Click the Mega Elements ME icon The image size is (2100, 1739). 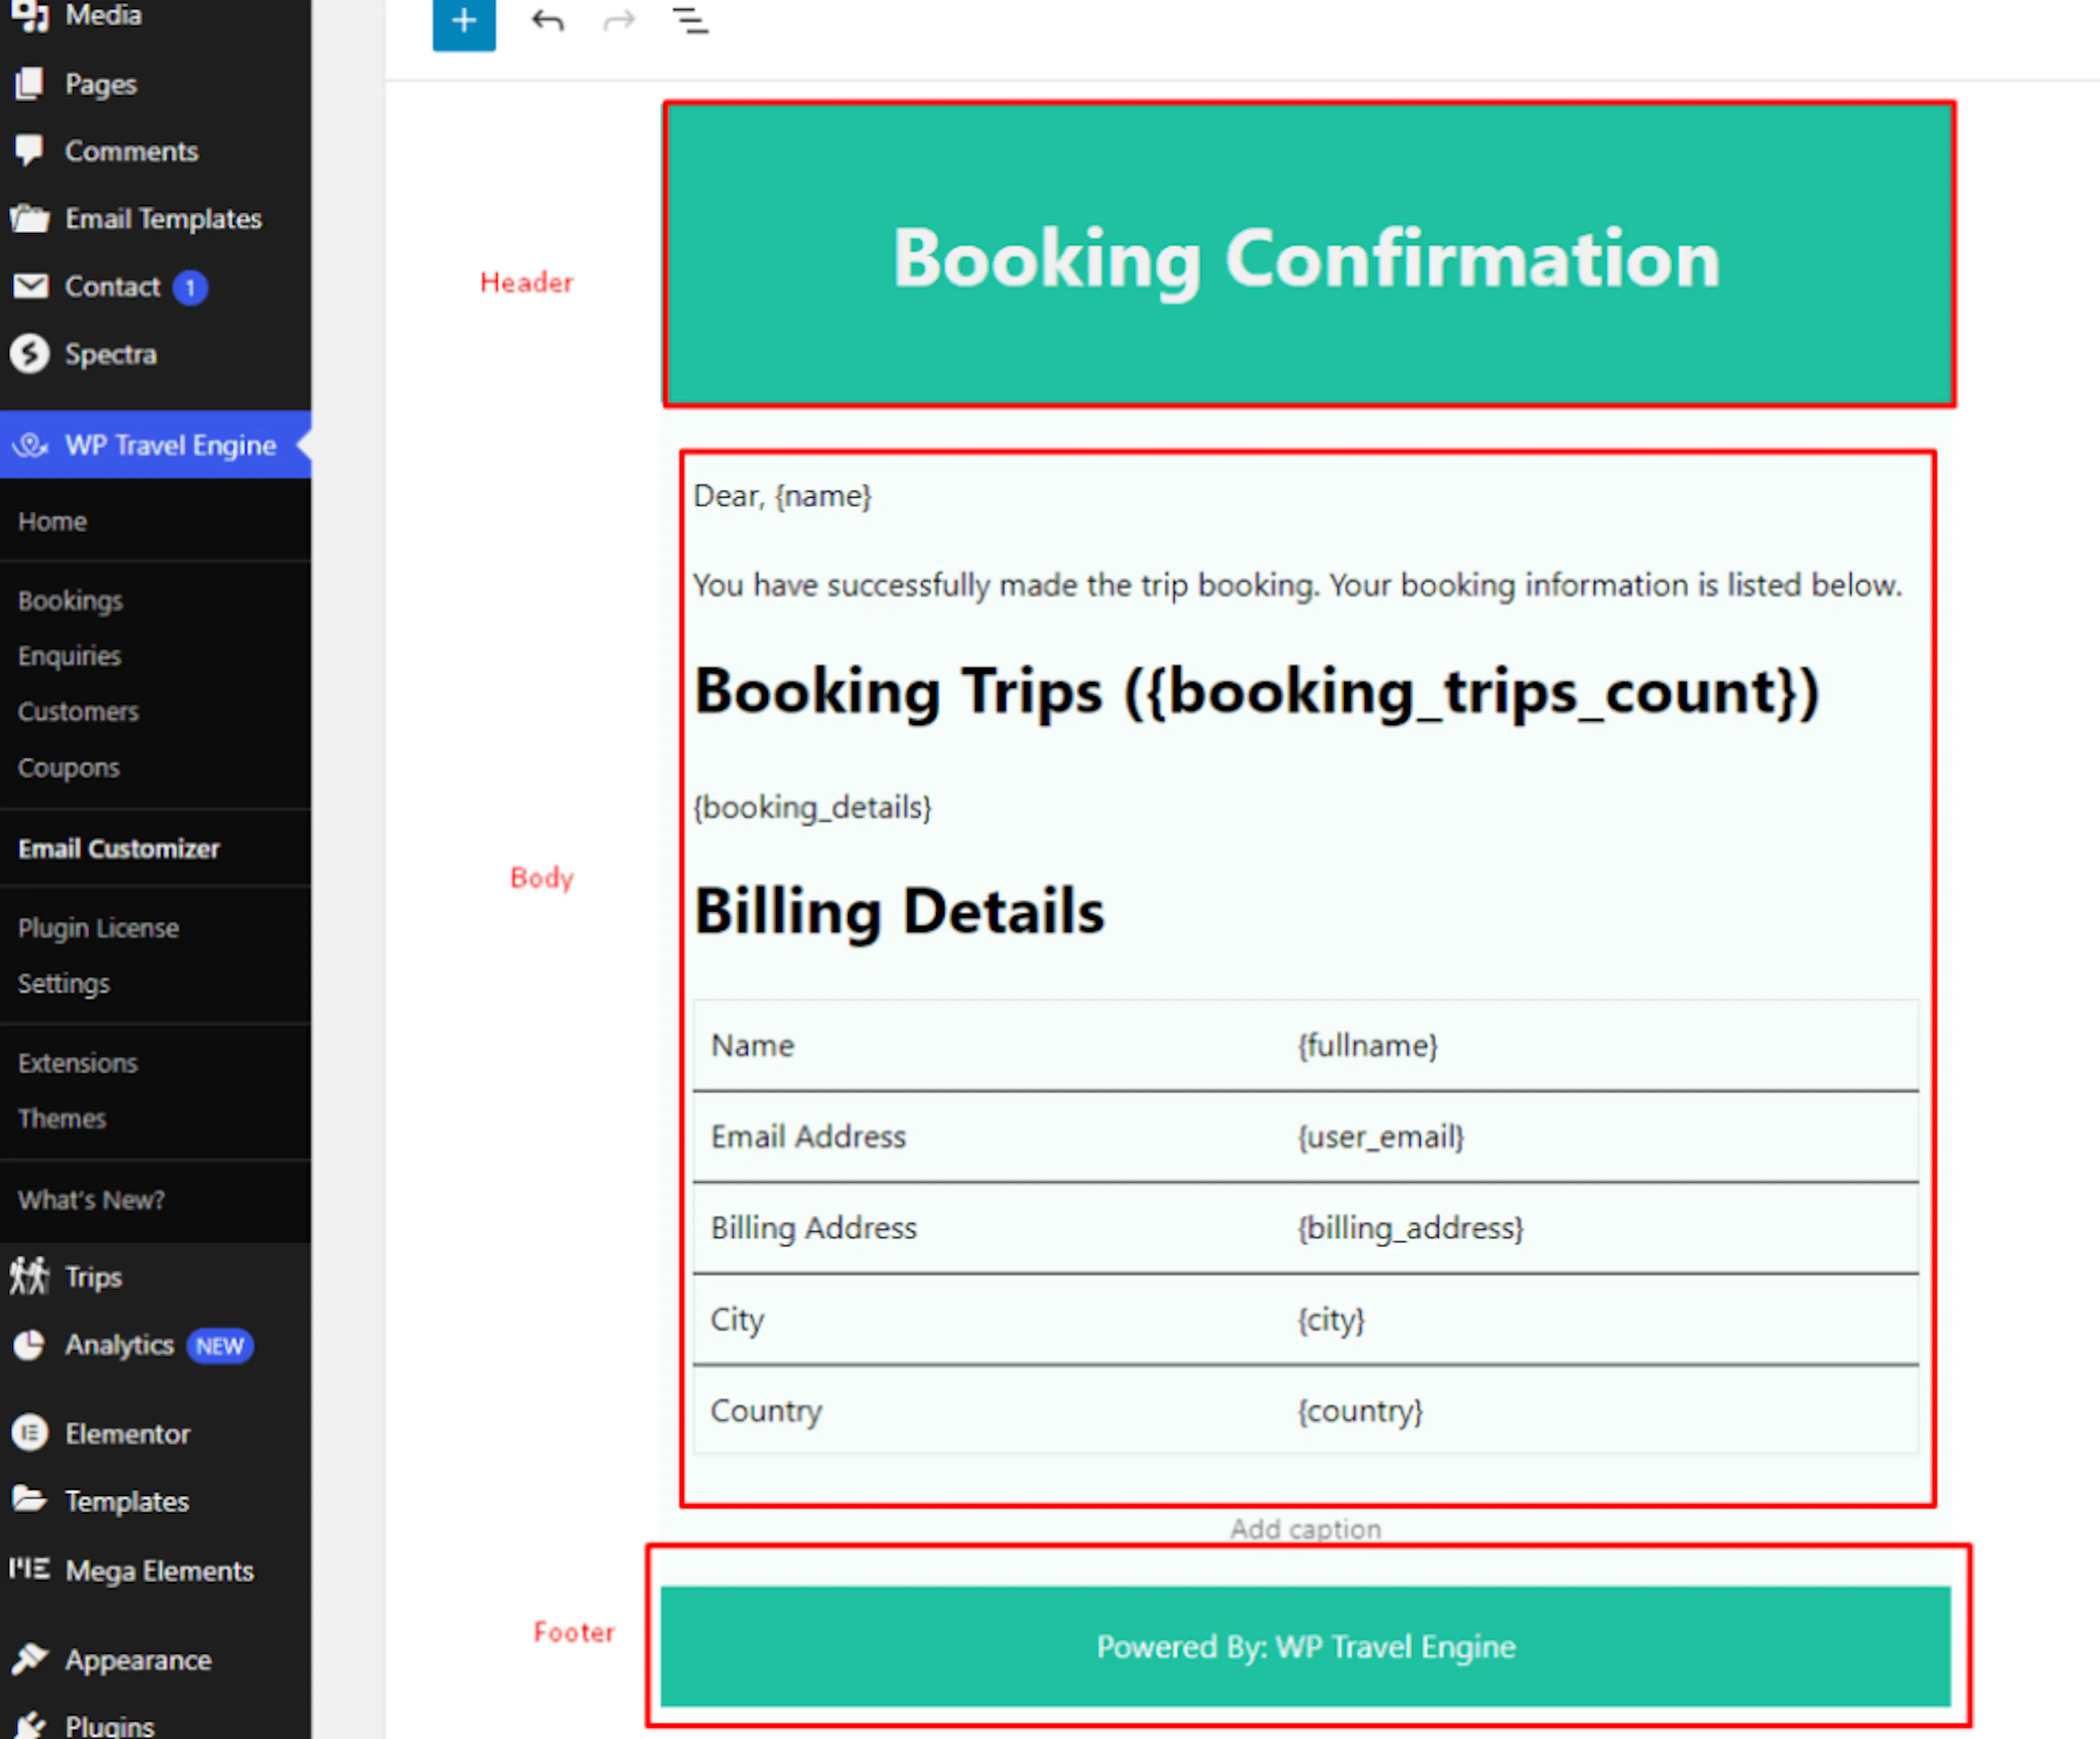[x=30, y=1568]
